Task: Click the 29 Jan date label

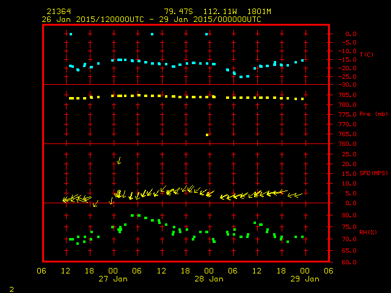Action: coord(304,279)
